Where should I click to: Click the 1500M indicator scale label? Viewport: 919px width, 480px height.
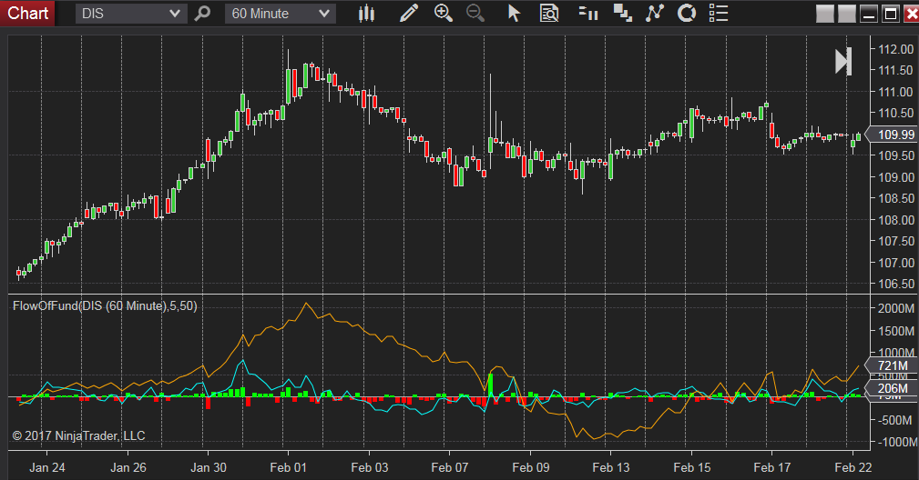click(x=895, y=330)
